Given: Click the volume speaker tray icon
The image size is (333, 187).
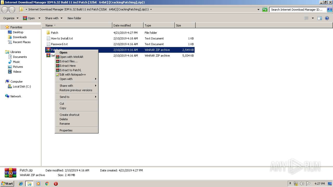Looking at the screenshot, I should click(x=302, y=184).
